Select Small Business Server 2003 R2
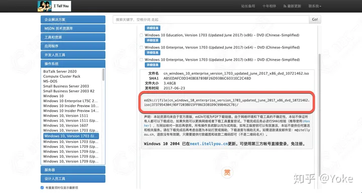Image resolution: width=362 pixels, height=193 pixels. [x=68, y=91]
